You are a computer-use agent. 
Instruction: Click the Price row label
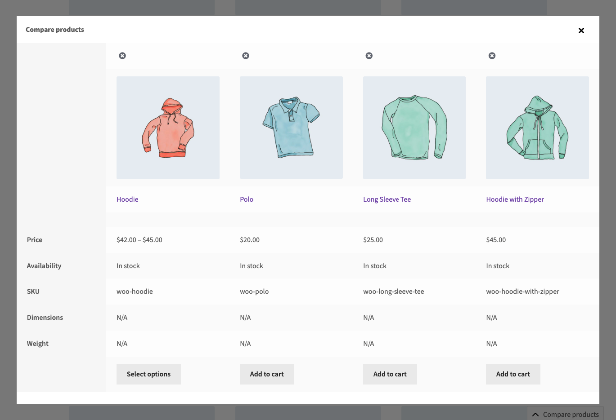(35, 240)
